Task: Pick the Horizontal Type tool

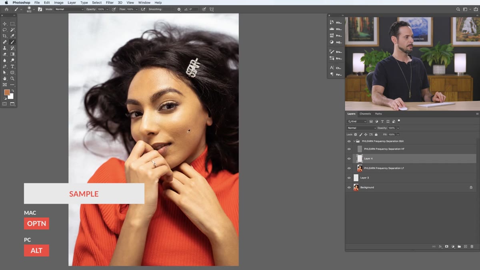Action: coord(12,66)
